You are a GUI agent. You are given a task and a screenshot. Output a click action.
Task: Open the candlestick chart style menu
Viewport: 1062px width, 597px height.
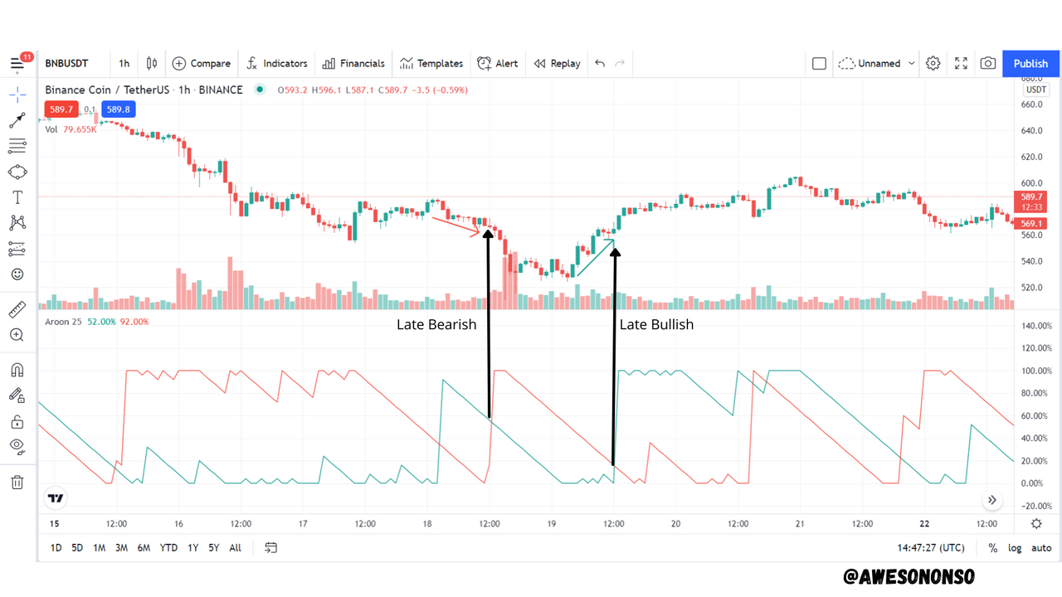coord(152,64)
